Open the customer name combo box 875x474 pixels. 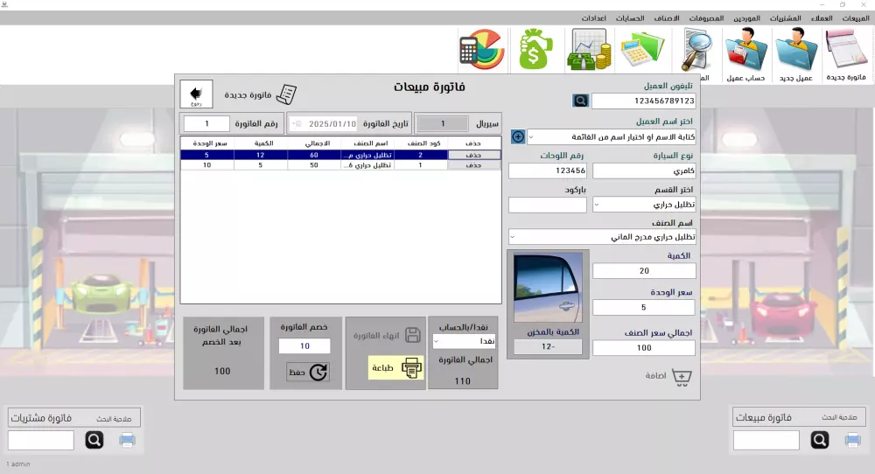612,136
